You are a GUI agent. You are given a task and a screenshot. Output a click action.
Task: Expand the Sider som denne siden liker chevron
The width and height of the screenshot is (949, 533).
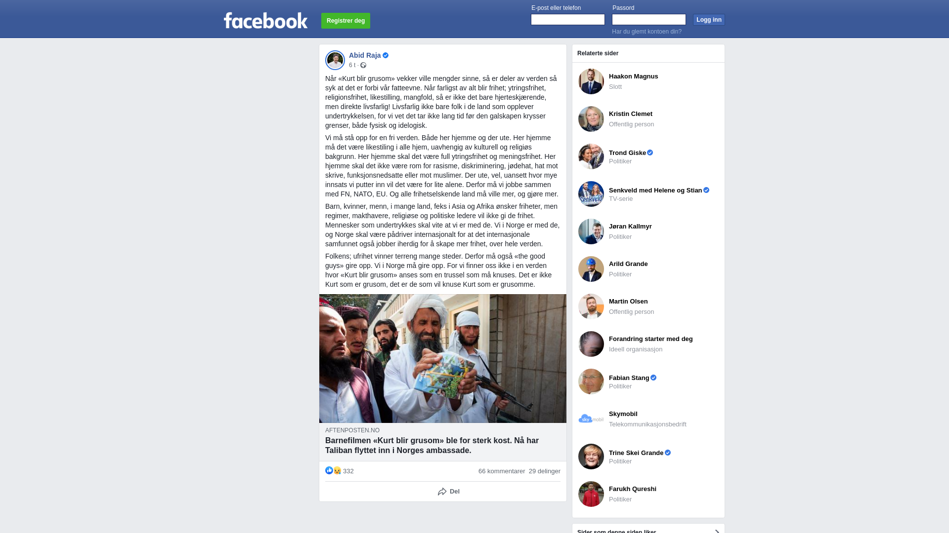point(717,531)
